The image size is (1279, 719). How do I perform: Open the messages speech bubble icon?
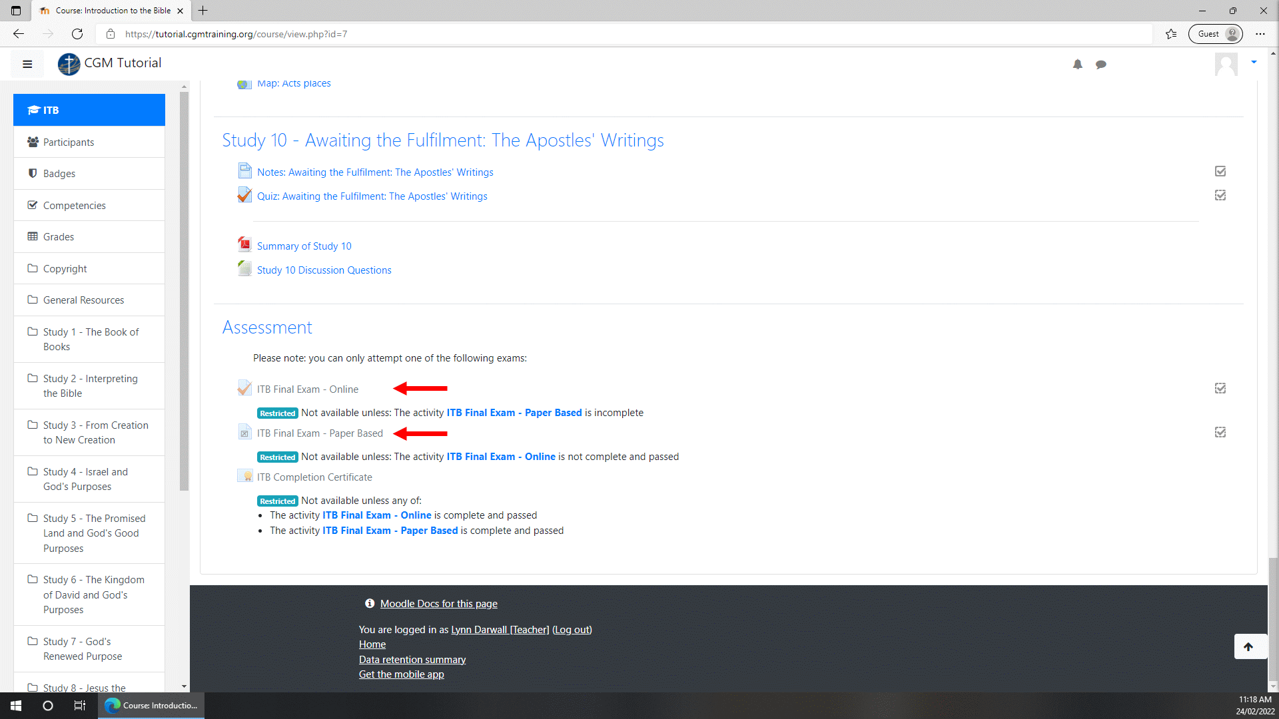click(1101, 65)
